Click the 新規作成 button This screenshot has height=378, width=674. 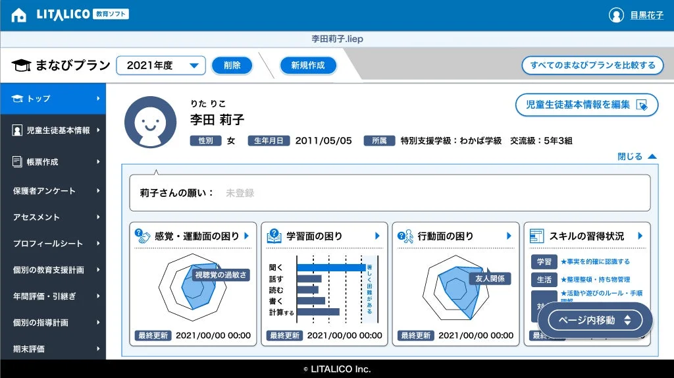308,65
